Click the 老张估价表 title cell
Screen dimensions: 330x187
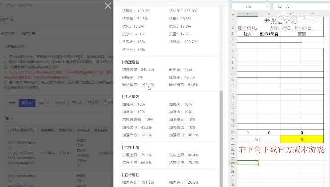pyautogui.click(x=280, y=21)
